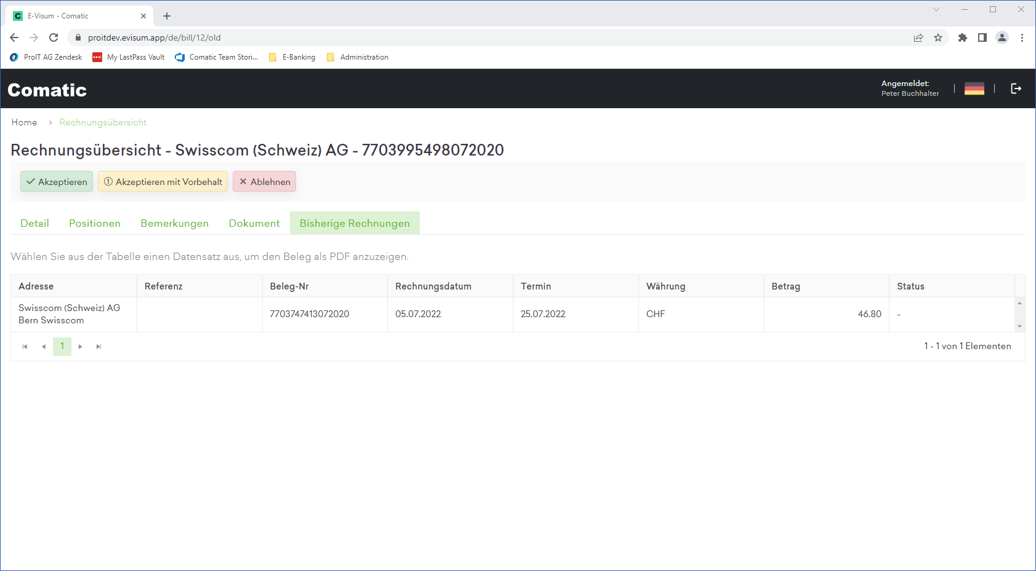Click table scrollbar down arrow
This screenshot has width=1036, height=571.
tap(1020, 326)
